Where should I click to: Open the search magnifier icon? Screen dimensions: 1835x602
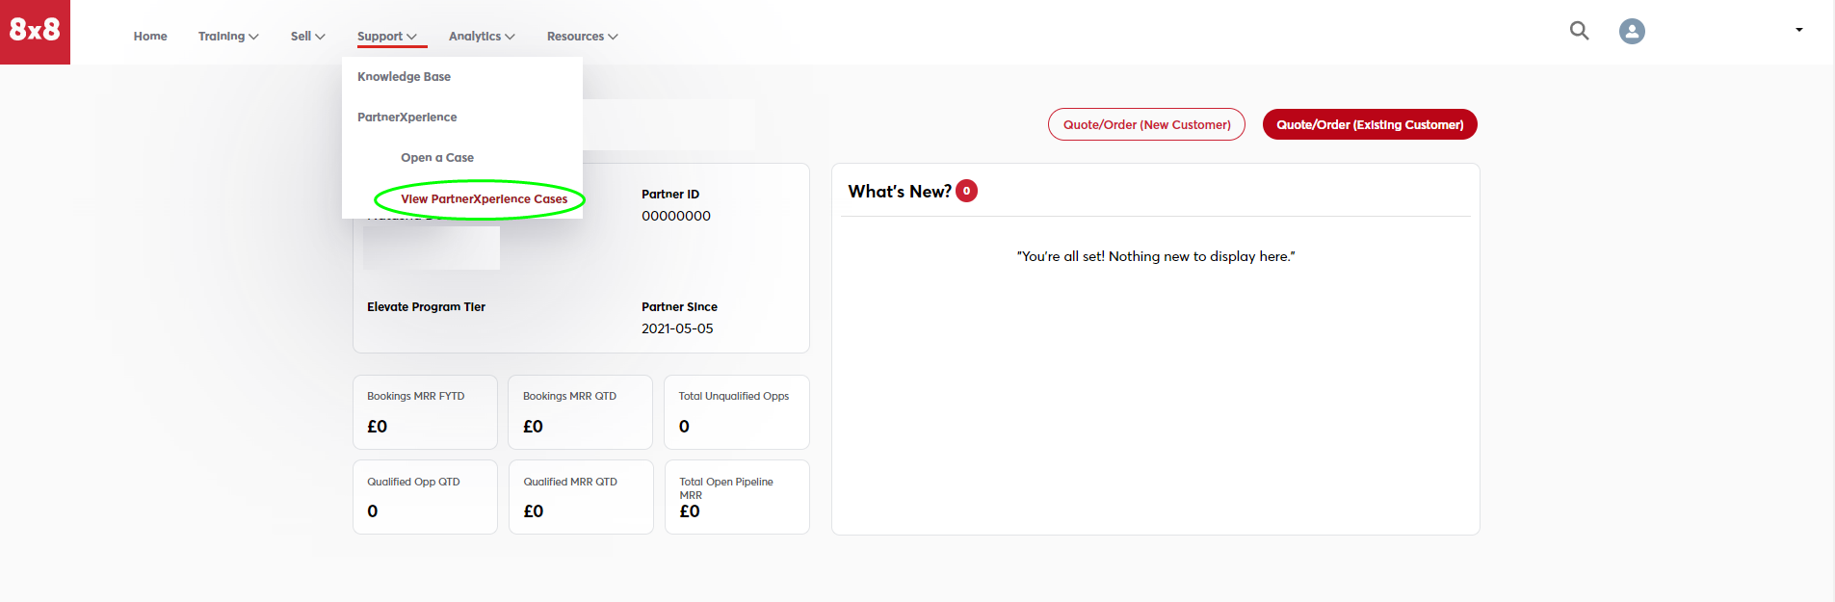click(x=1580, y=31)
